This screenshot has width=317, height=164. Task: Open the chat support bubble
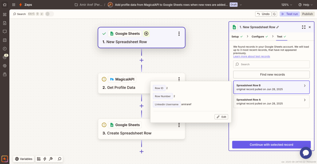(306, 153)
